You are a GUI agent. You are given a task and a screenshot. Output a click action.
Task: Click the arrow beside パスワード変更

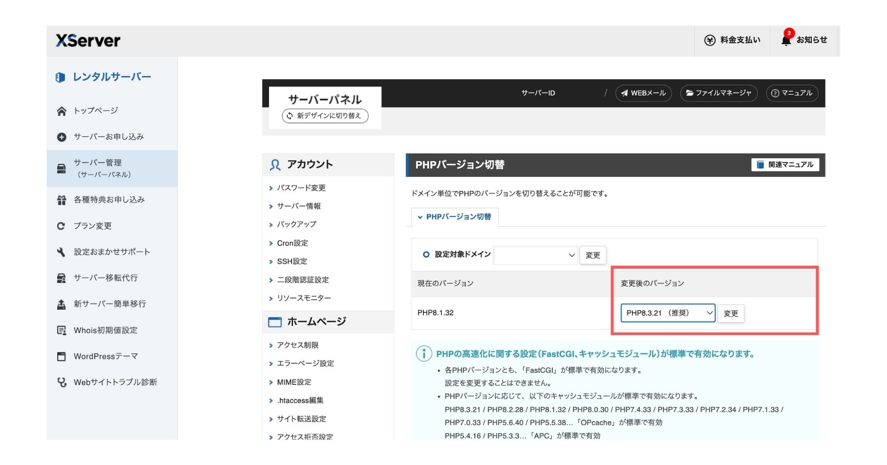pos(271,188)
